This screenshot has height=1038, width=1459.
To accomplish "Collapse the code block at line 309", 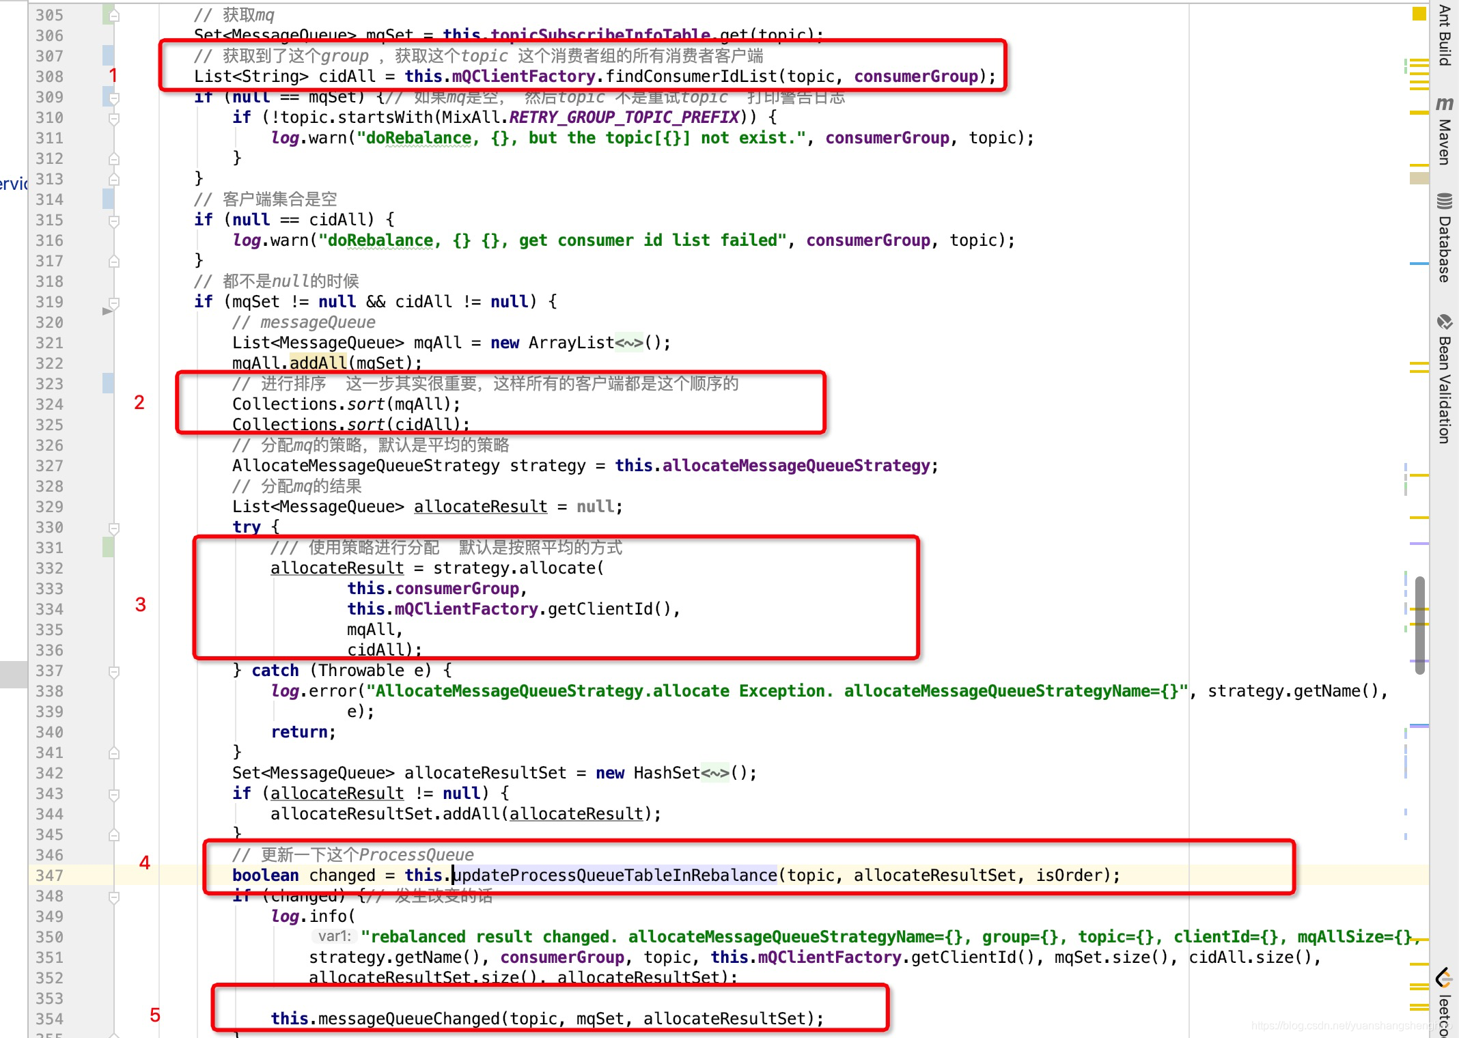I will coord(114,98).
